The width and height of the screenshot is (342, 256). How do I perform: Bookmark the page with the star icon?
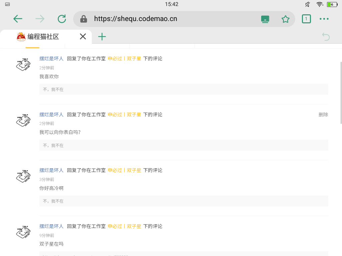coord(285,19)
